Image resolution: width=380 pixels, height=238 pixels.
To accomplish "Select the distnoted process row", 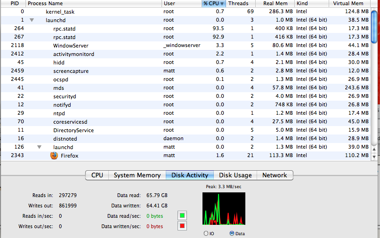I will tap(186, 139).
